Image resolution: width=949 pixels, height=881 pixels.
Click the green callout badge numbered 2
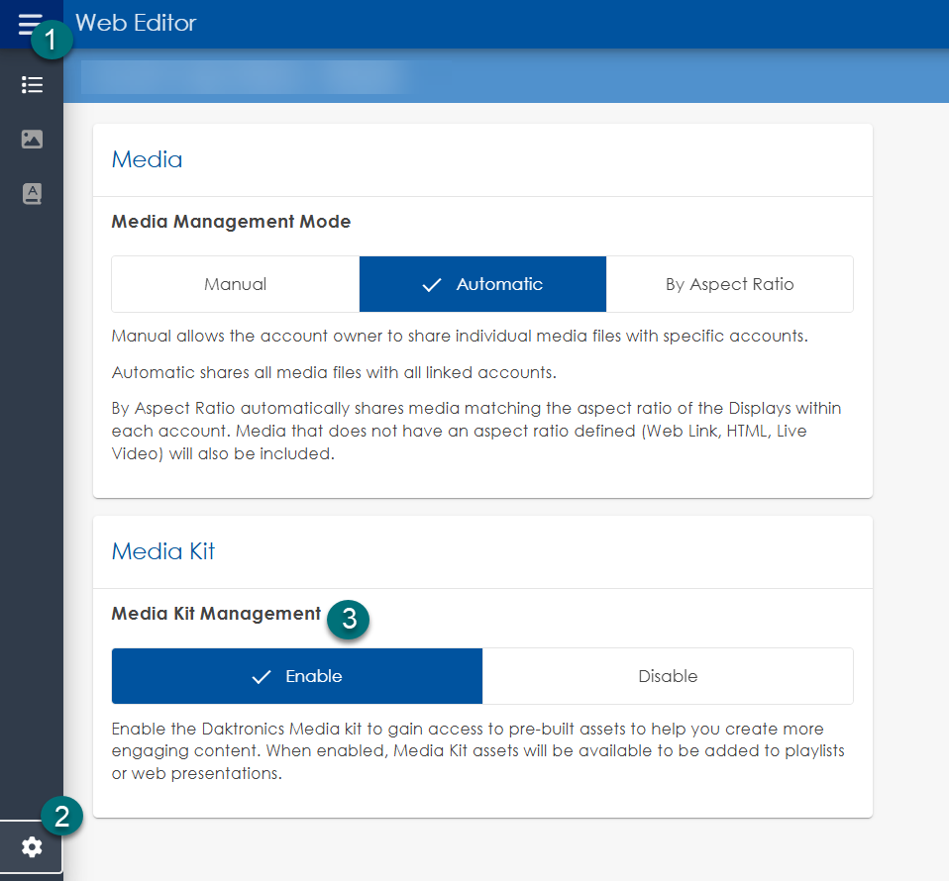61,817
